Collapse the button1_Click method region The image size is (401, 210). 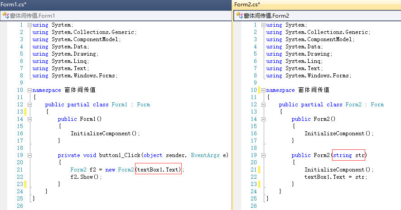tap(29, 155)
